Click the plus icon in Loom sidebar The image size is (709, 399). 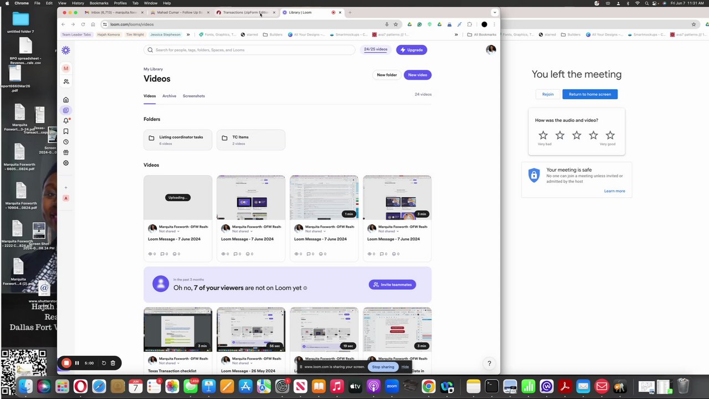point(66,187)
